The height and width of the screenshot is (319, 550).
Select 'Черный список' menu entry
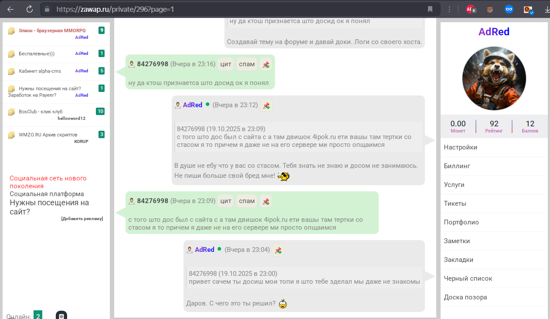(x=468, y=278)
